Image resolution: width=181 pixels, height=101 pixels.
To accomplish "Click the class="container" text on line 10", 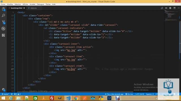I will (x=40, y=15).
